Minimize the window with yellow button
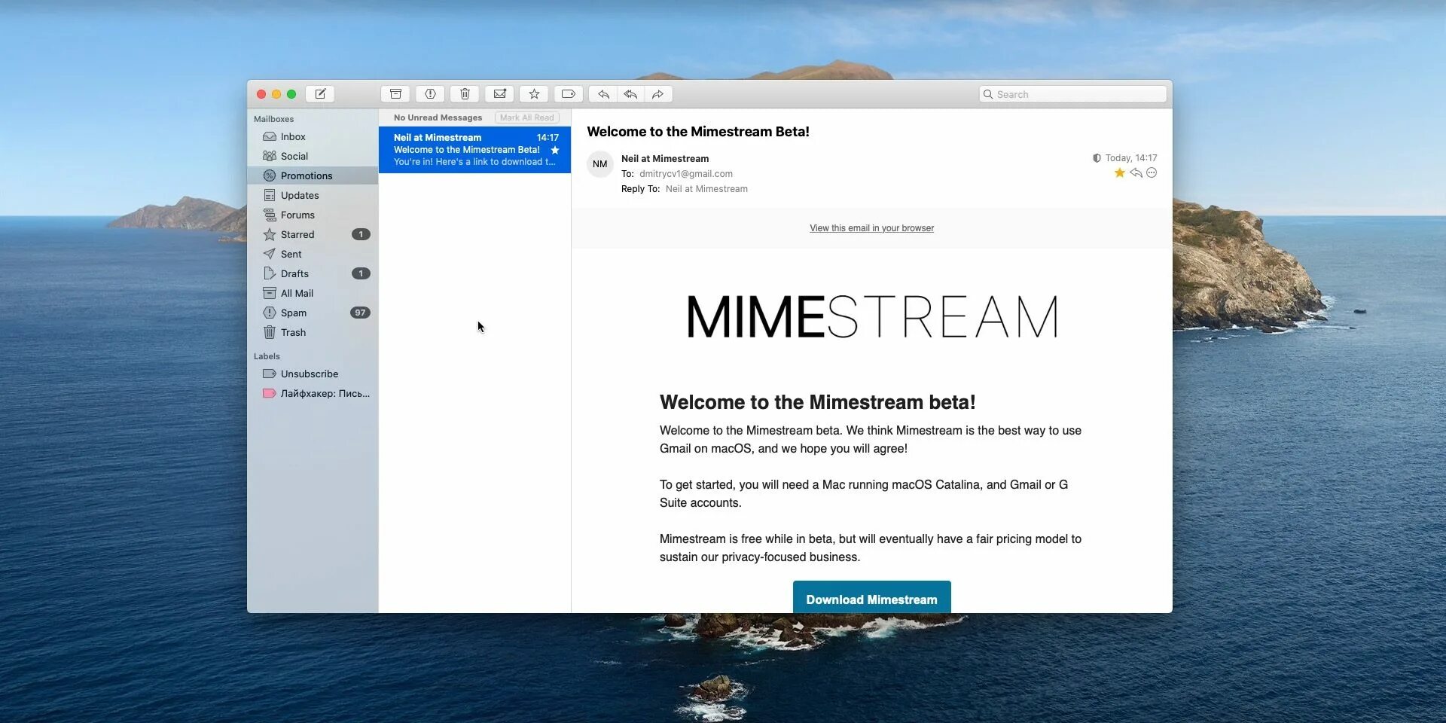The width and height of the screenshot is (1446, 723). tap(276, 94)
